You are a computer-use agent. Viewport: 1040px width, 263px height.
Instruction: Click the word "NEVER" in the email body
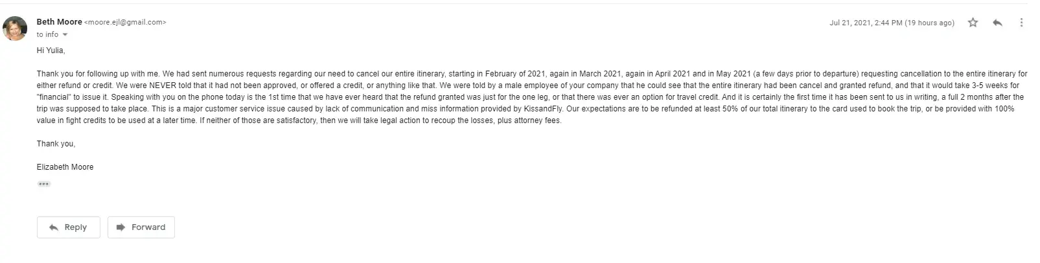(x=163, y=86)
